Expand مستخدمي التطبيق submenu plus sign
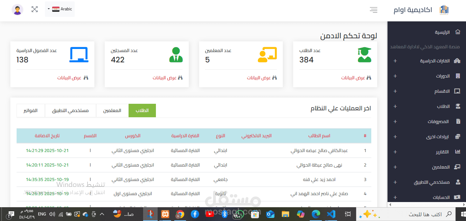The height and width of the screenshot is (221, 466). [x=395, y=182]
